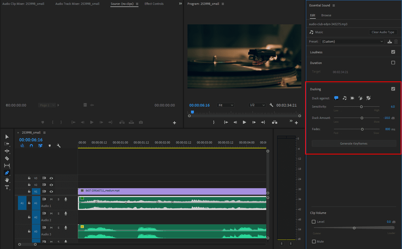402x249 pixels.
Task: Click Clear Audio Type
Action: 383,32
